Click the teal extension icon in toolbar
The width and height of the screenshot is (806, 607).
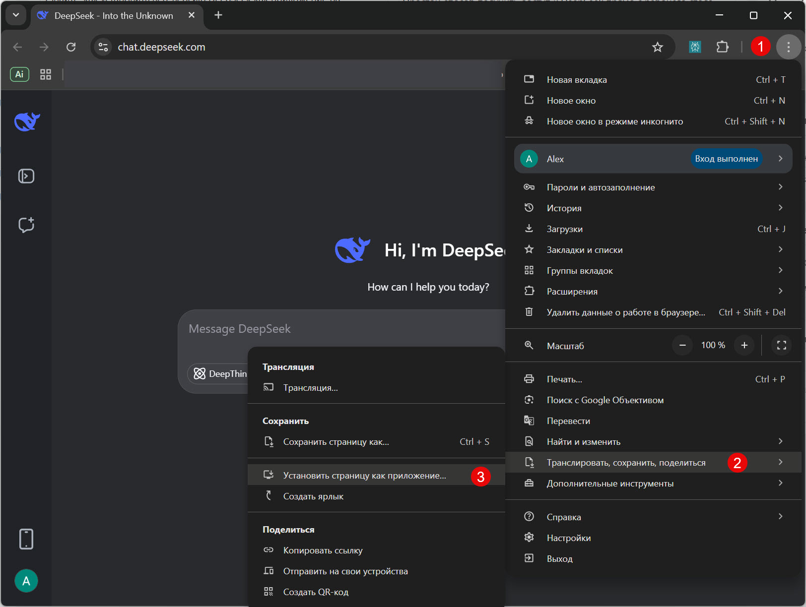point(695,47)
